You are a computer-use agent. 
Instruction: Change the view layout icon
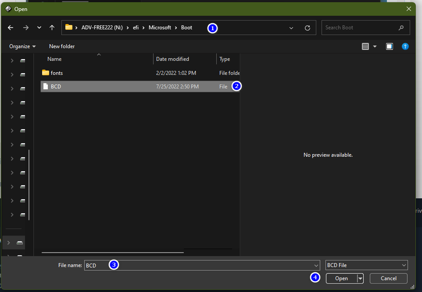click(x=365, y=46)
